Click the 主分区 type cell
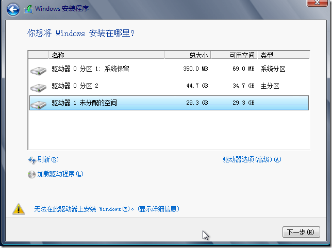The width and height of the screenshot is (332, 248). coord(270,86)
